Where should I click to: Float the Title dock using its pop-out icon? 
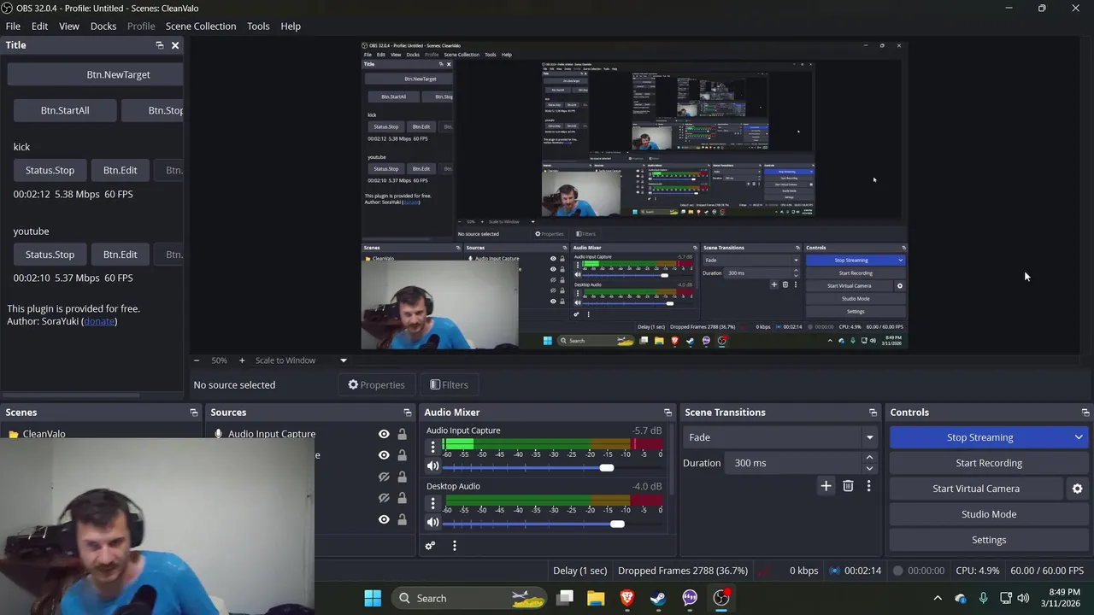point(159,45)
